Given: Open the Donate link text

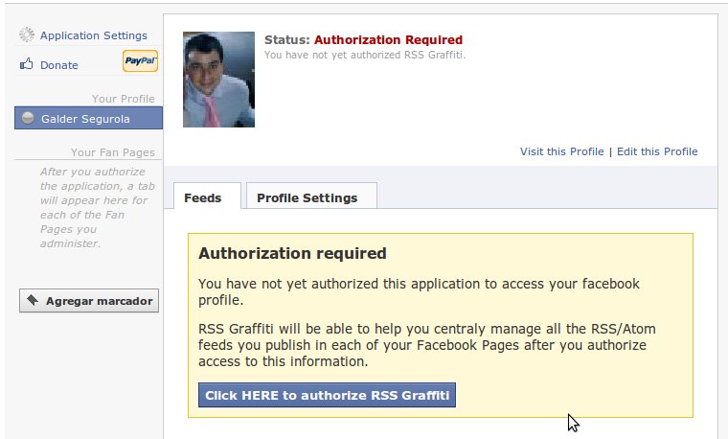Looking at the screenshot, I should (x=59, y=65).
